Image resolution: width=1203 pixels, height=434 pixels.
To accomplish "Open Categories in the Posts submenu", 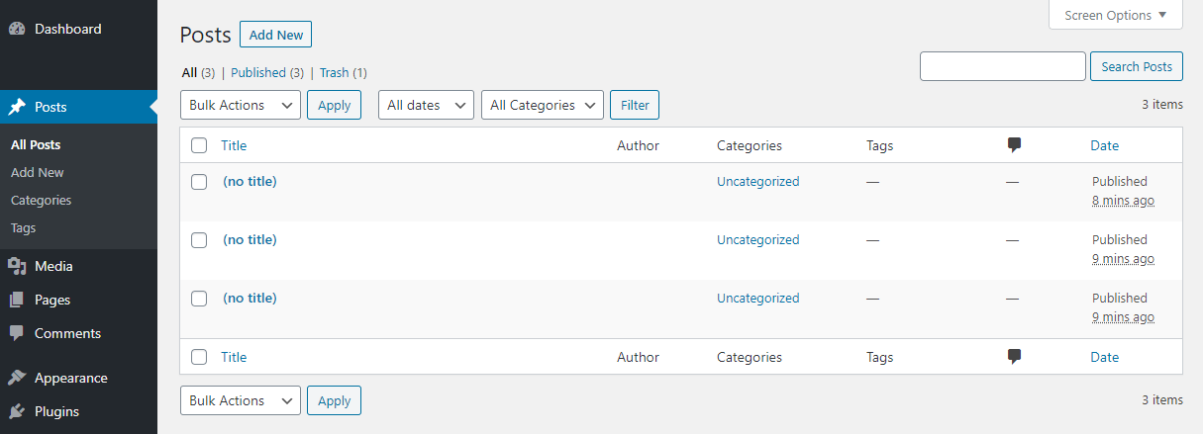I will [42, 200].
